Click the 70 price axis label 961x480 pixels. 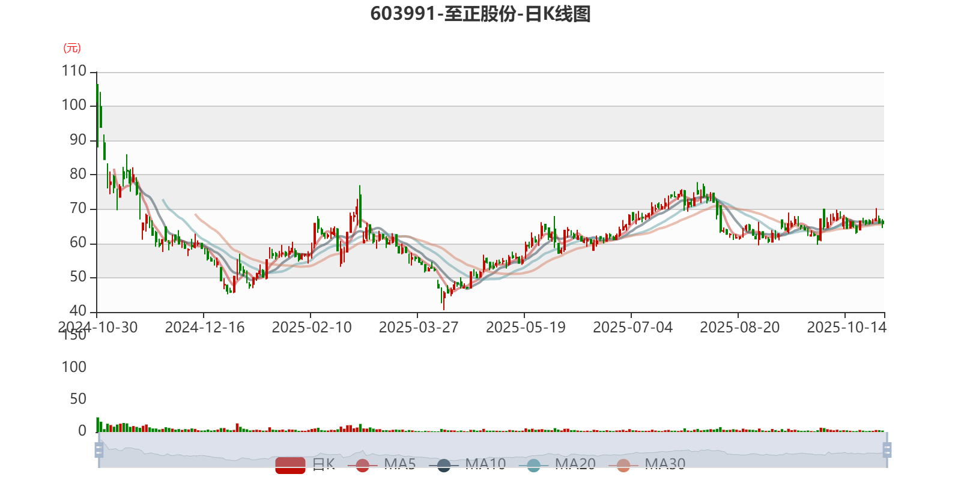coord(78,209)
